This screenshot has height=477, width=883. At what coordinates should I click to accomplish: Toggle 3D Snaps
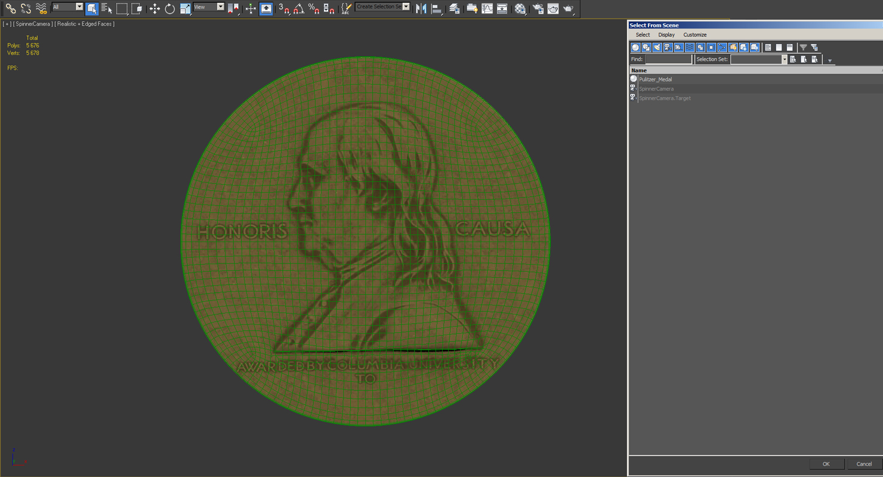coord(284,8)
